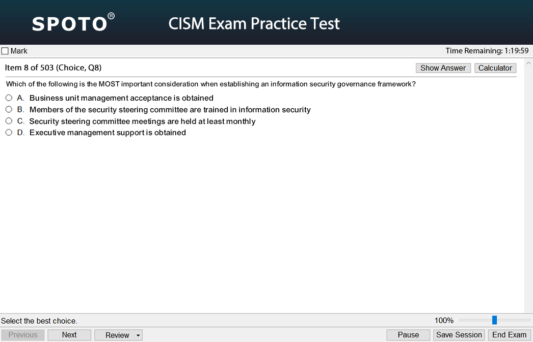Choose option B radio button

9,109
